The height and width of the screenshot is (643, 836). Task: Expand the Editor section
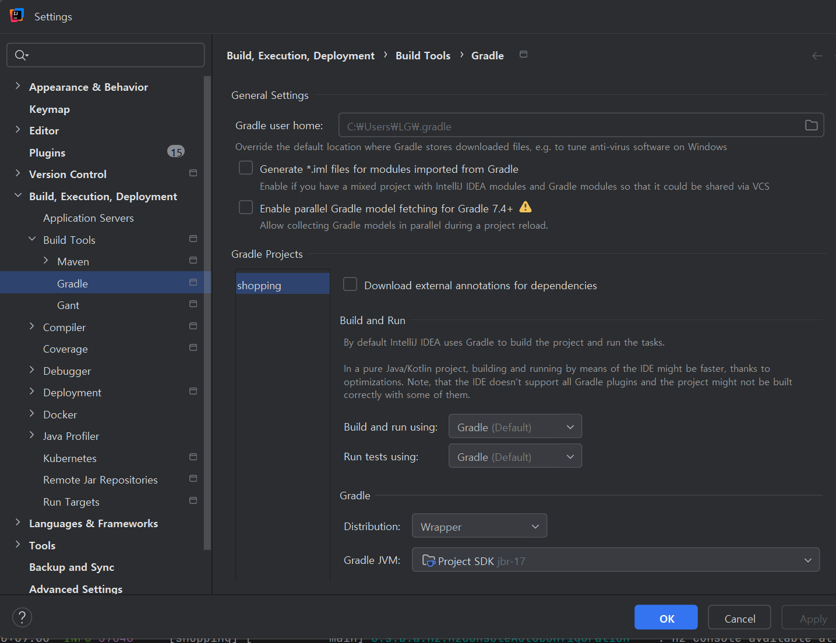17,130
